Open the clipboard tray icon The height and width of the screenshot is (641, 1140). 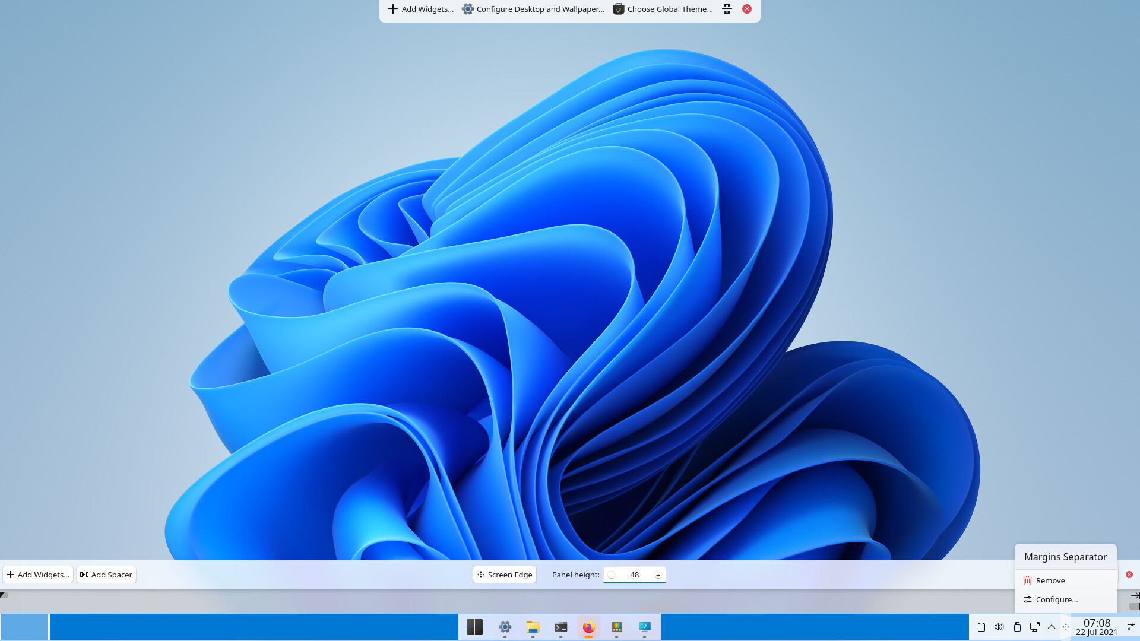tap(981, 627)
